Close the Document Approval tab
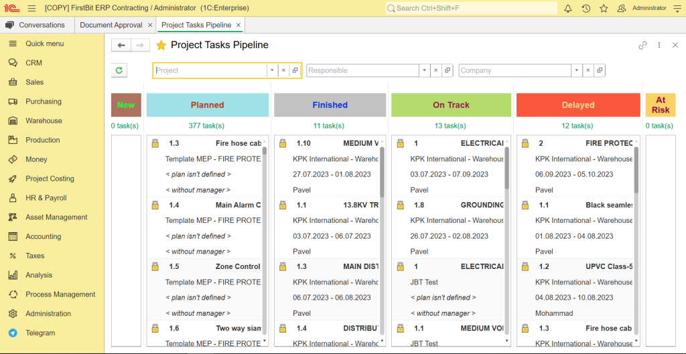Image resolution: width=686 pixels, height=354 pixels. (x=150, y=25)
